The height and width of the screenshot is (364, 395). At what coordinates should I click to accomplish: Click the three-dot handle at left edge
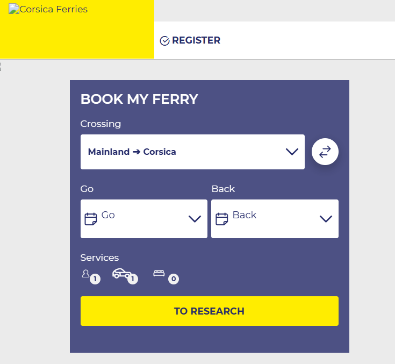point(1,67)
